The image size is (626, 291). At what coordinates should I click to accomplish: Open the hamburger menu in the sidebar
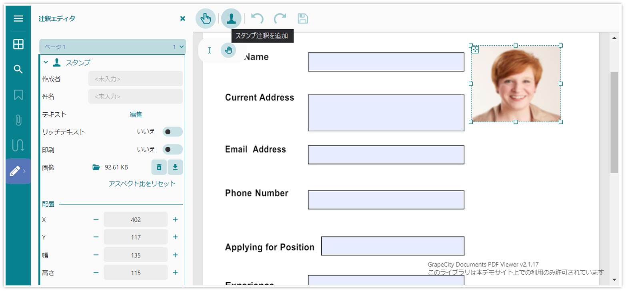pos(18,18)
